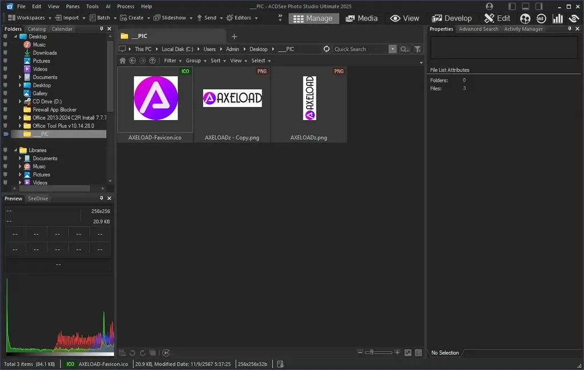Screen dimensions: 584x370
Task: Click the auto-advance play icon
Action: click(x=166, y=352)
